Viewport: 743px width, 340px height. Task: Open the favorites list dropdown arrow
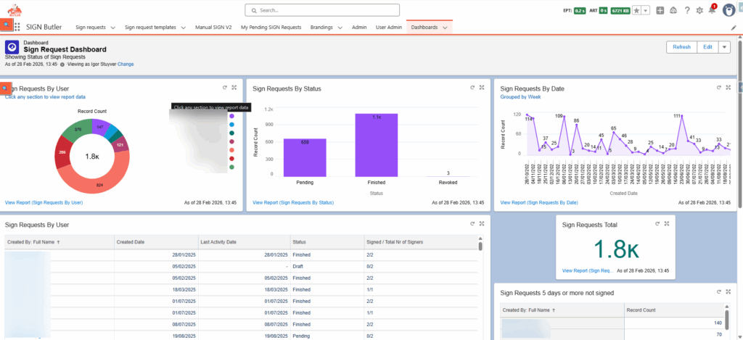click(x=646, y=10)
